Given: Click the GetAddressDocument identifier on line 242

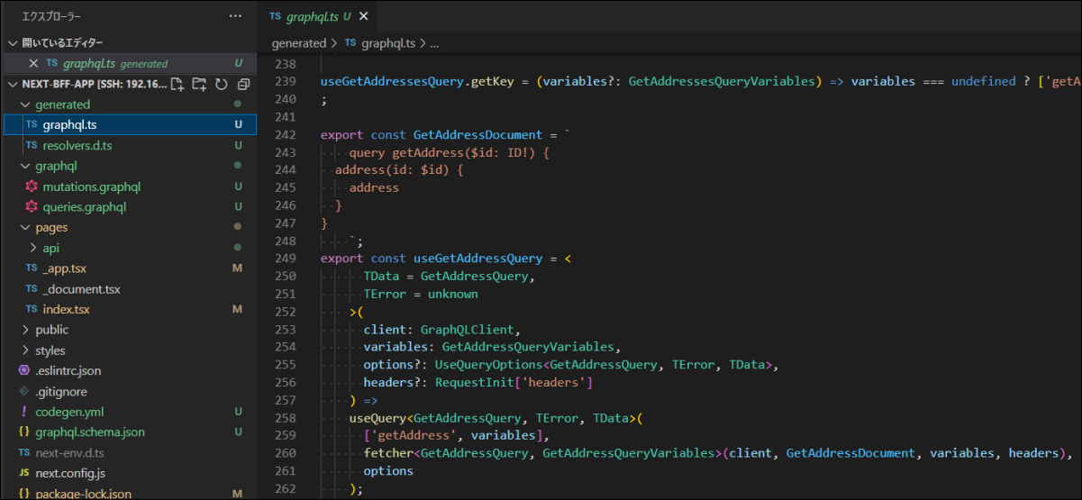Looking at the screenshot, I should point(477,135).
